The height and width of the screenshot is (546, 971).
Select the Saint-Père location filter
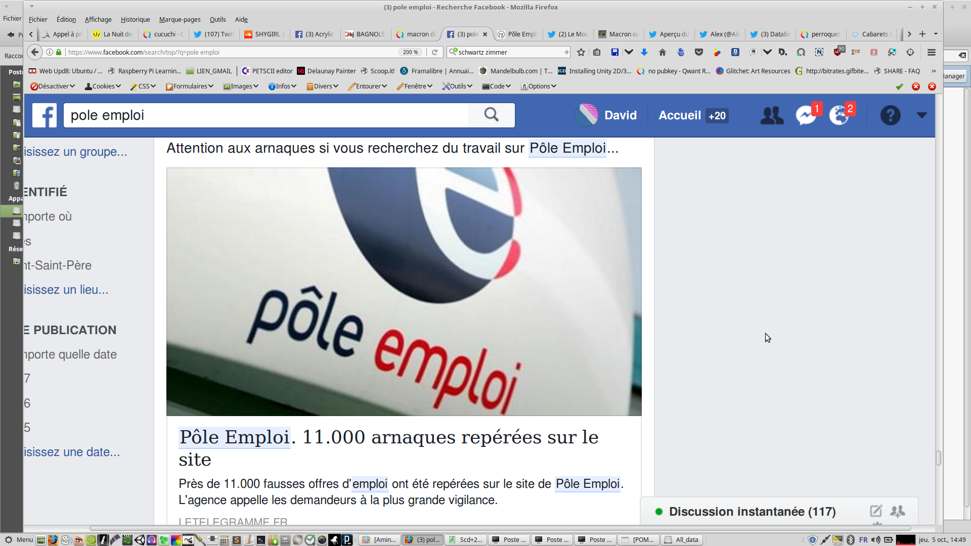(x=58, y=265)
